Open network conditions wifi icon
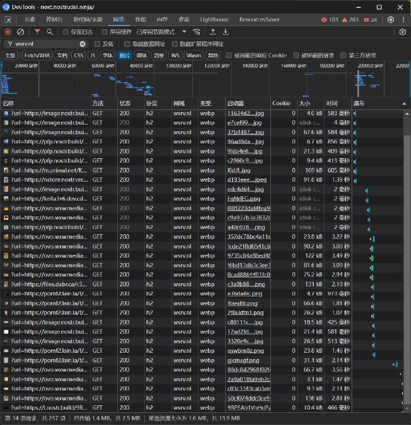 coord(196,32)
